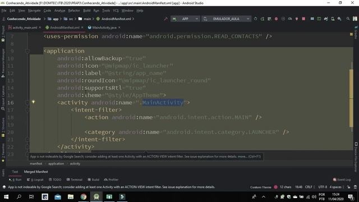
Task: Click the application breadcrumb below the editor
Action: click(56, 163)
